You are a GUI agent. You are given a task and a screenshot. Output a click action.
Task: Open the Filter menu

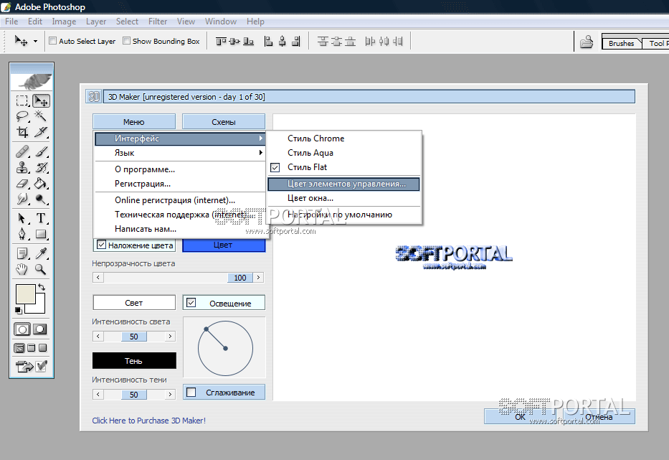click(x=158, y=22)
